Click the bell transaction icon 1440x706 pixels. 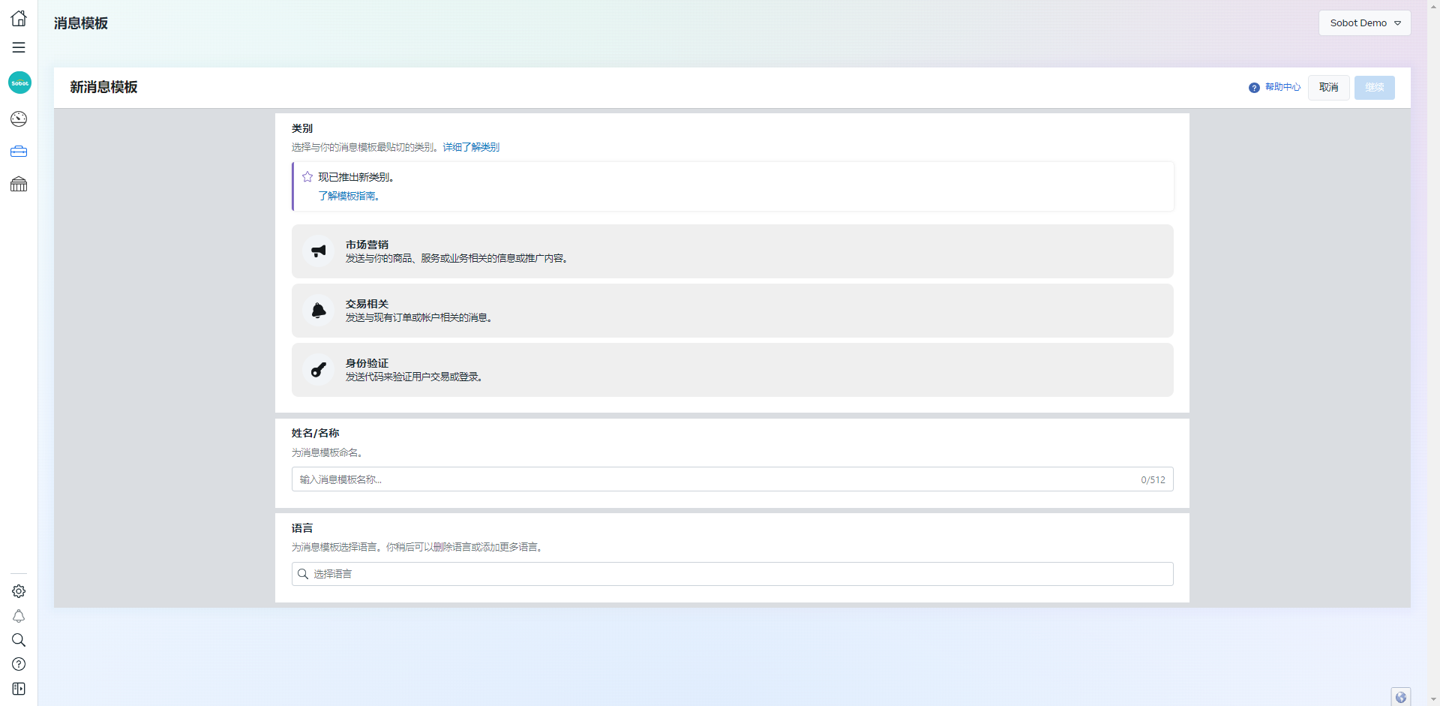click(319, 311)
